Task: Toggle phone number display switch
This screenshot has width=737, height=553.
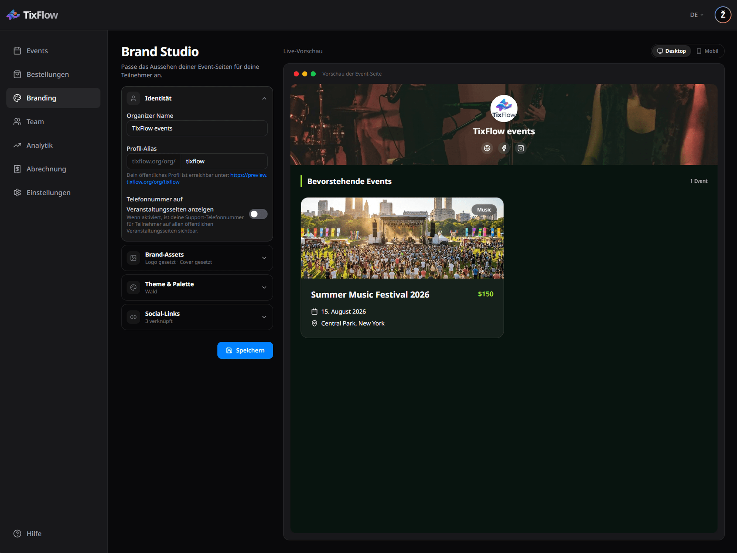Action: point(258,214)
